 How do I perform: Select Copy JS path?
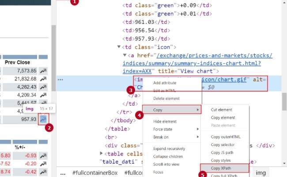point(222,153)
